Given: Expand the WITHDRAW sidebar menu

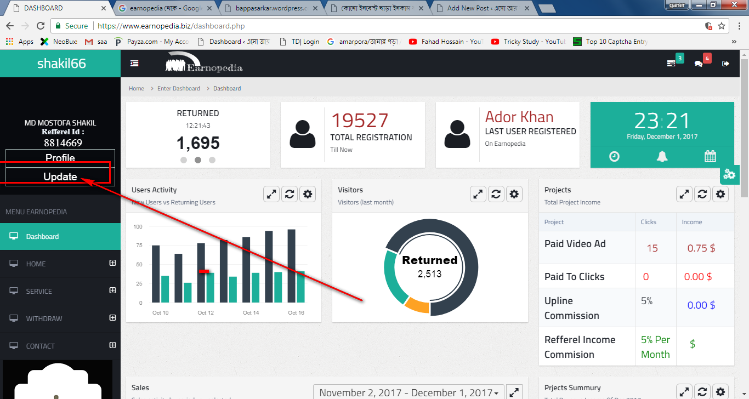Looking at the screenshot, I should pos(112,318).
